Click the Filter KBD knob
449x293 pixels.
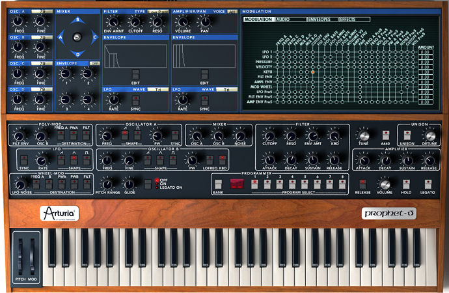click(334, 136)
